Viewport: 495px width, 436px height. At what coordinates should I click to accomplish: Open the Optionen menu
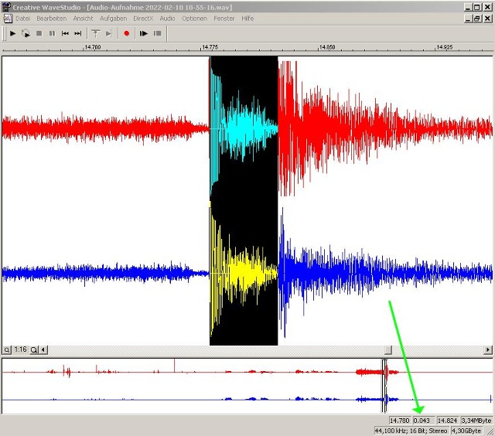(194, 19)
